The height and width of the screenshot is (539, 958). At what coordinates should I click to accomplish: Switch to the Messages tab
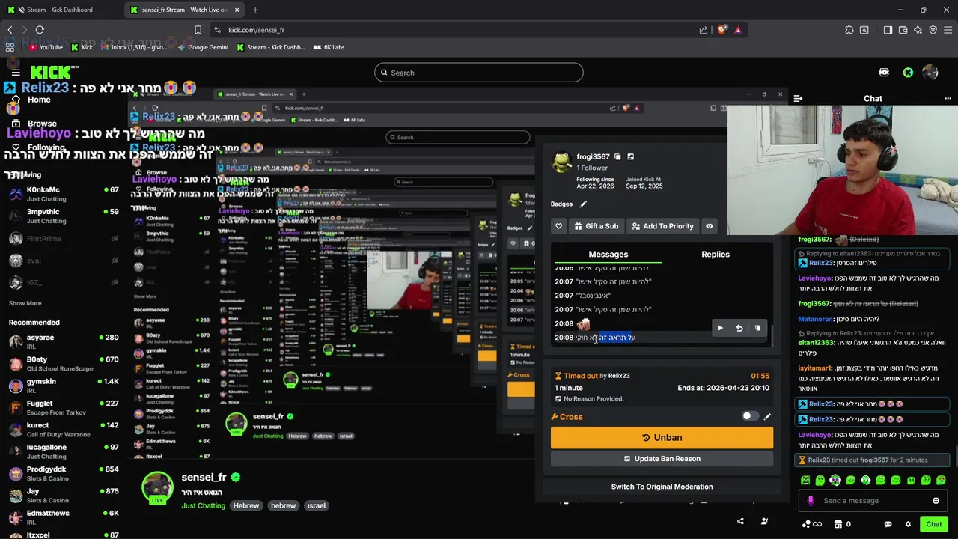click(x=608, y=255)
